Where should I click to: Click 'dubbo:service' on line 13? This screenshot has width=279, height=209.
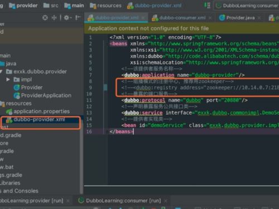click(x=143, y=113)
